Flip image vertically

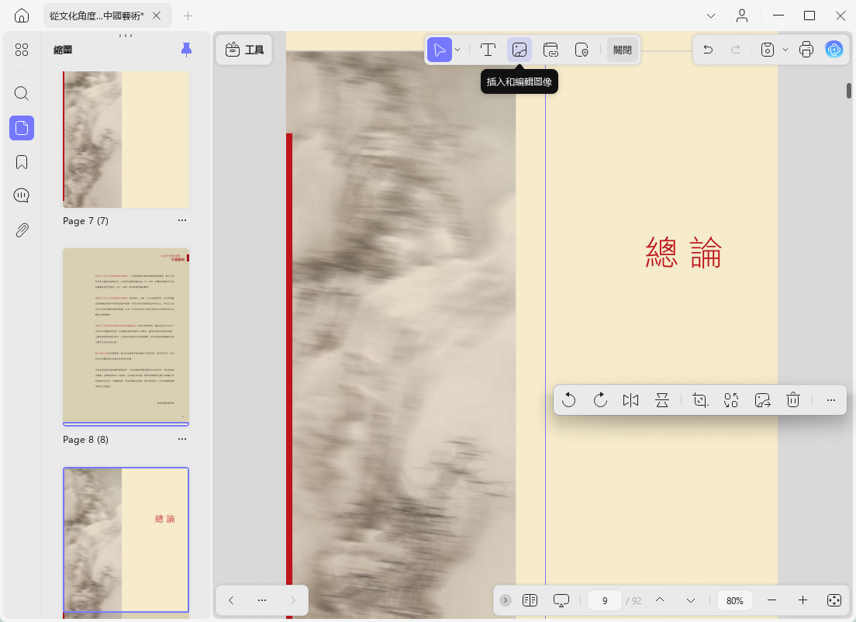(x=662, y=400)
